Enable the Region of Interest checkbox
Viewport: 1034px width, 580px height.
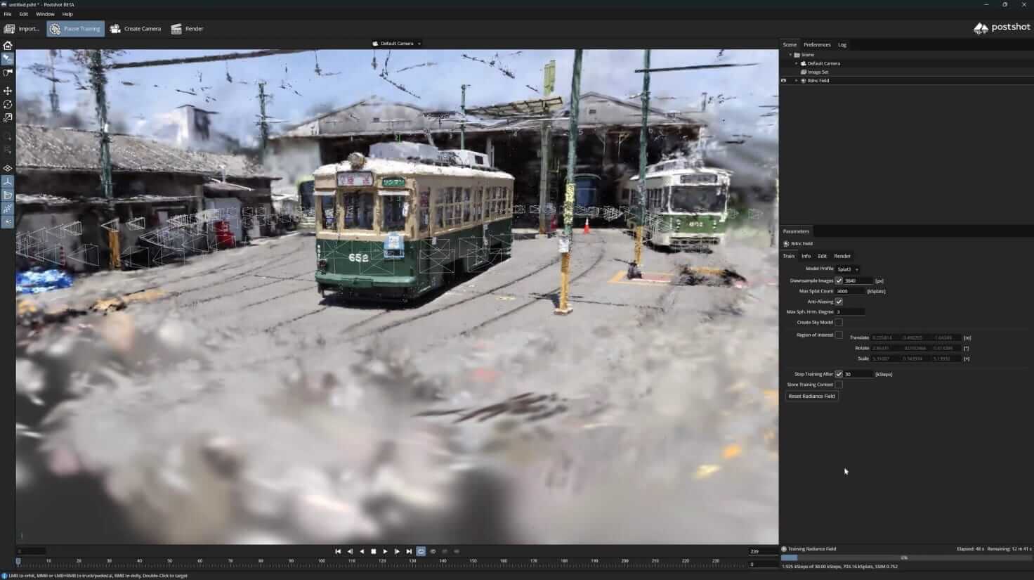[839, 335]
